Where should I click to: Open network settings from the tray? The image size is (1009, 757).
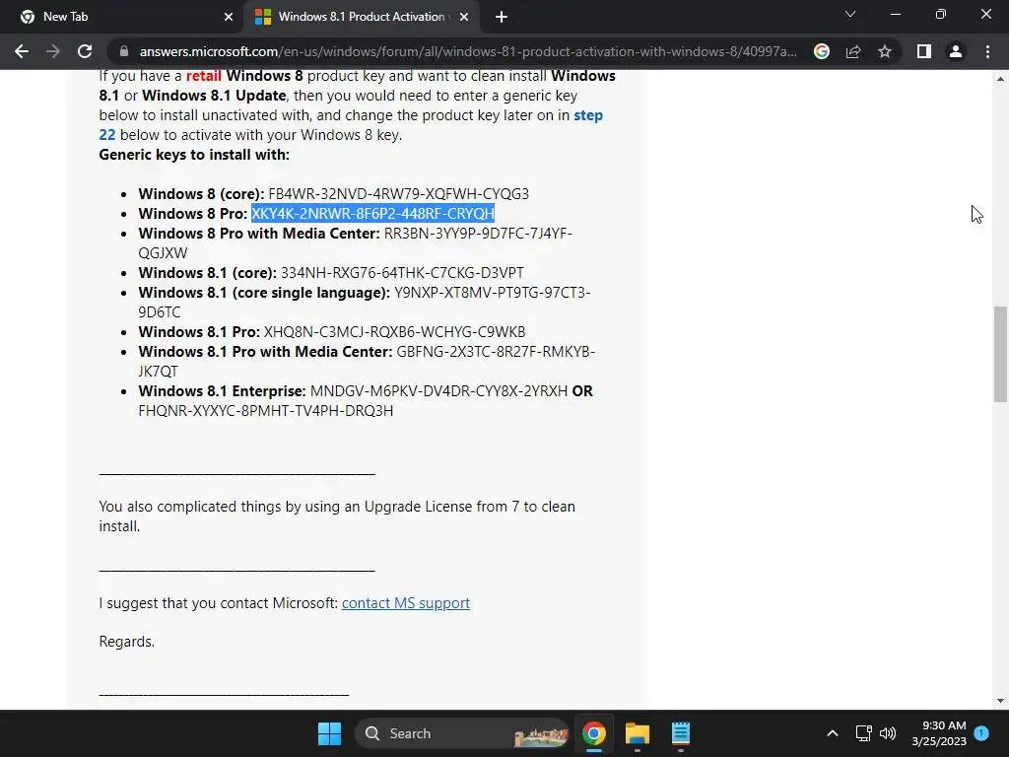863,733
